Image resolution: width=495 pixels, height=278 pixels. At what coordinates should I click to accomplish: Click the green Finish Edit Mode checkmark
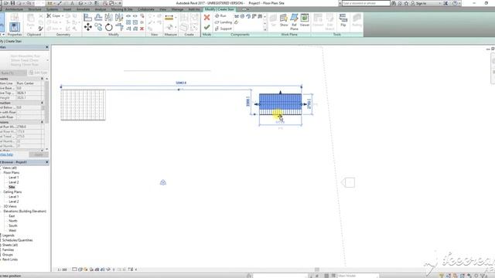(207, 28)
